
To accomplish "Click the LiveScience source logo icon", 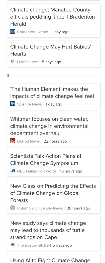I will pos(13,62).
